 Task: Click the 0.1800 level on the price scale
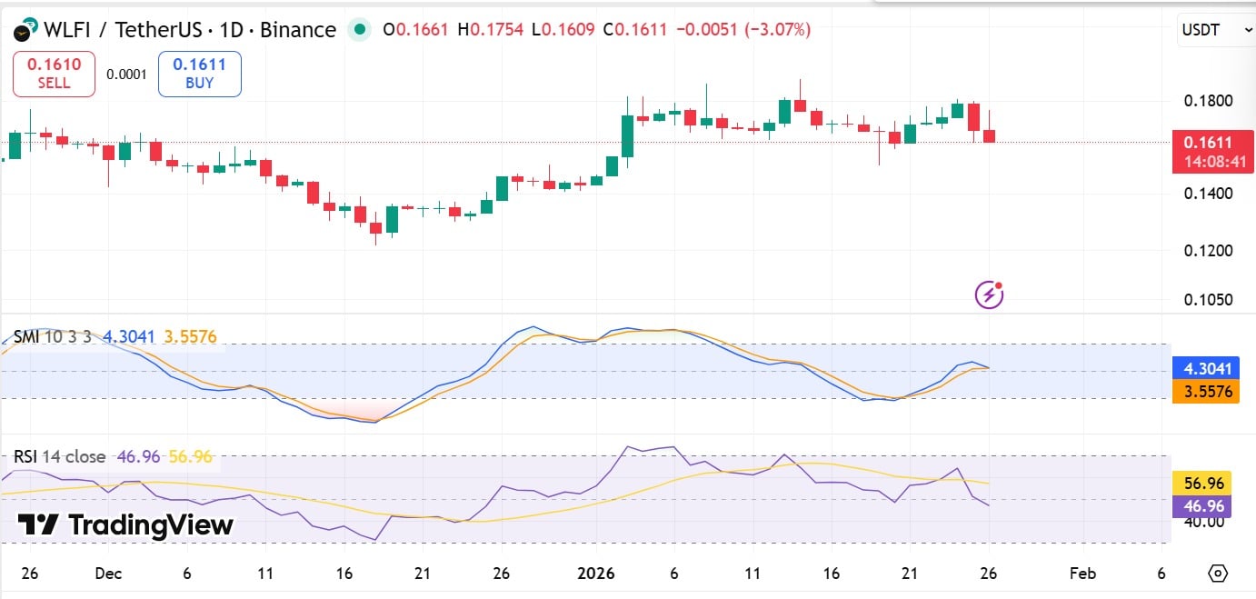point(1208,100)
